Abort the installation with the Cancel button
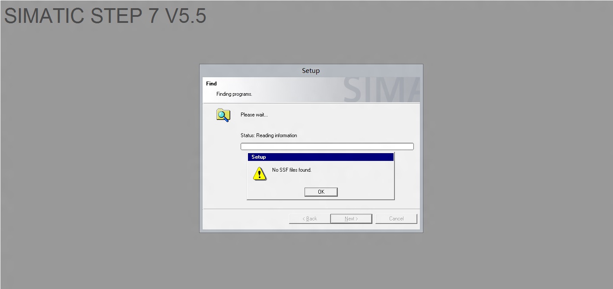 tap(396, 219)
